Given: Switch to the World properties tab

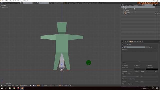Looking at the screenshot, I should click(x=131, y=42).
